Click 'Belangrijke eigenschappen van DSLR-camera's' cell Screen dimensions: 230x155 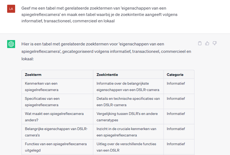coord(56,132)
